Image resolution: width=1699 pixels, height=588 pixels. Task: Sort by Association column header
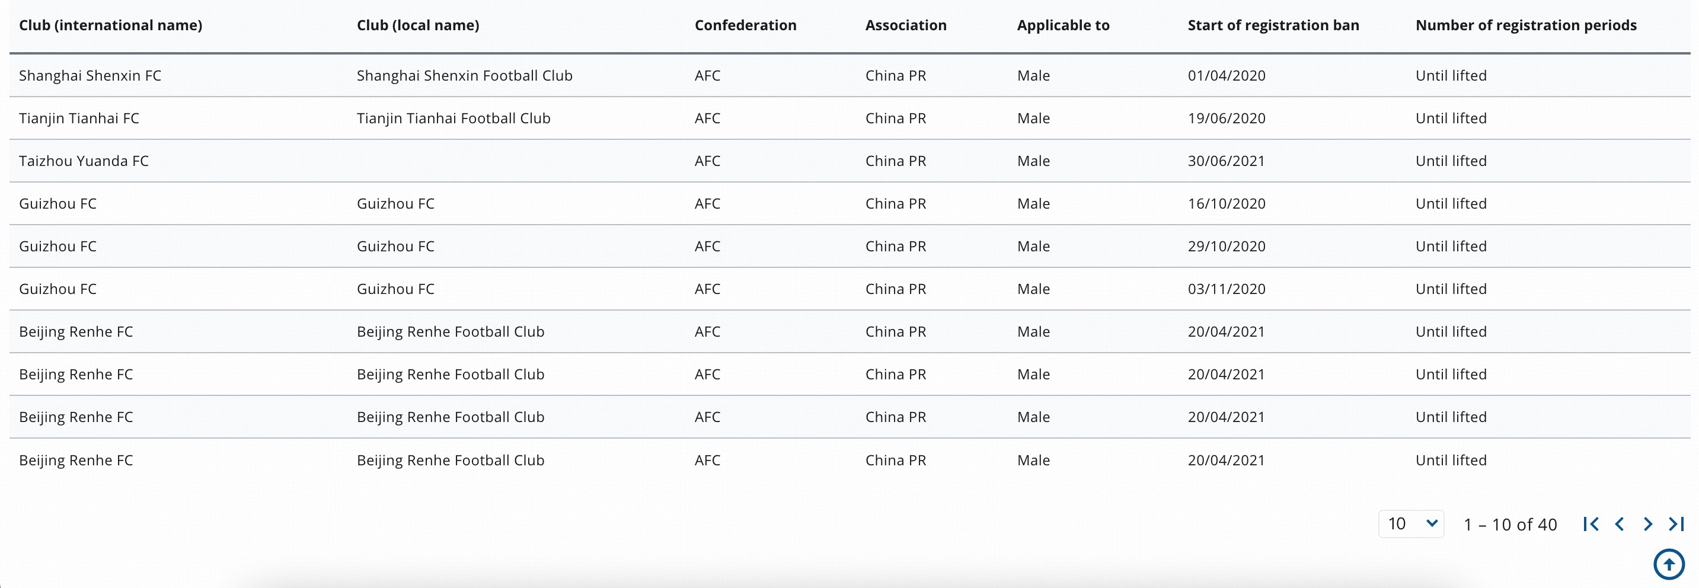pos(906,25)
